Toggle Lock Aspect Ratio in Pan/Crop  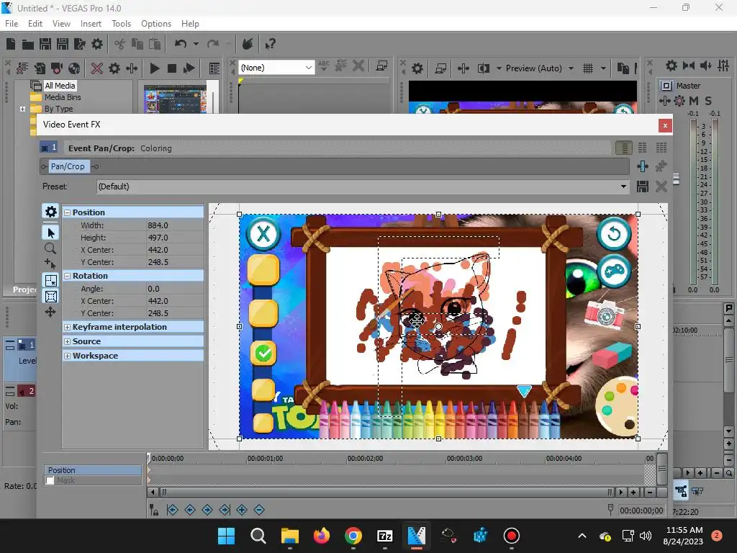pyautogui.click(x=51, y=297)
